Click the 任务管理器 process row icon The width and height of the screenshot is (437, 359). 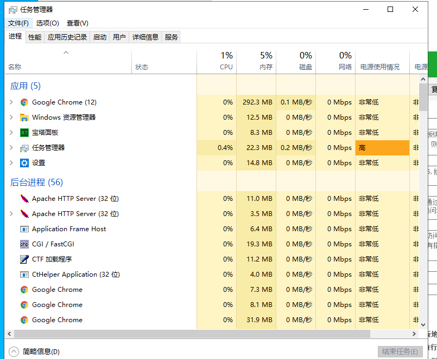coord(24,148)
